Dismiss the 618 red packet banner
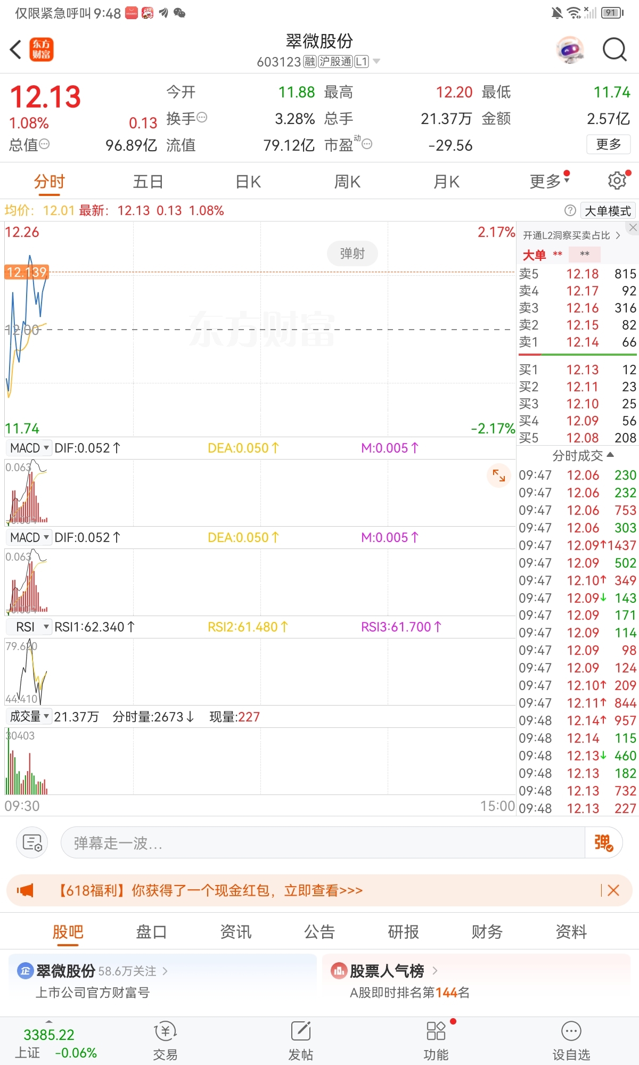The width and height of the screenshot is (639, 1065). 613,890
